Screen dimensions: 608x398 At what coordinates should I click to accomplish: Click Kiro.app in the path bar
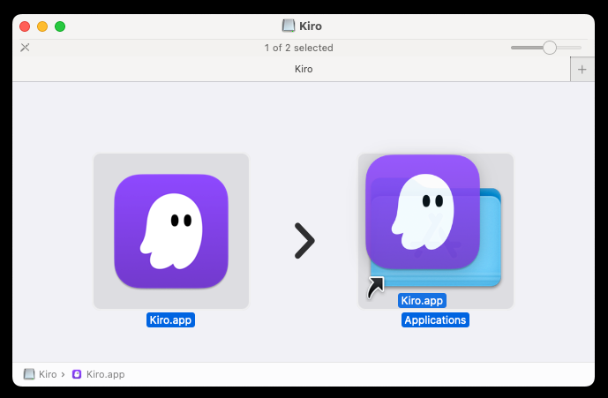pos(99,374)
